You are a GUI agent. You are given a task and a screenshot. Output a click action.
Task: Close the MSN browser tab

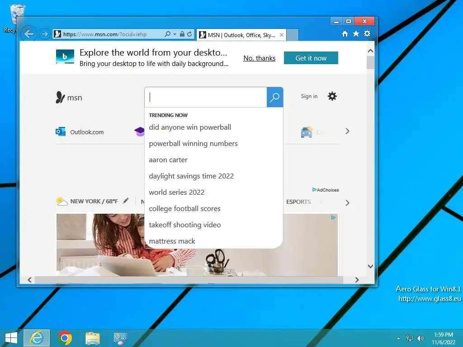coord(282,35)
